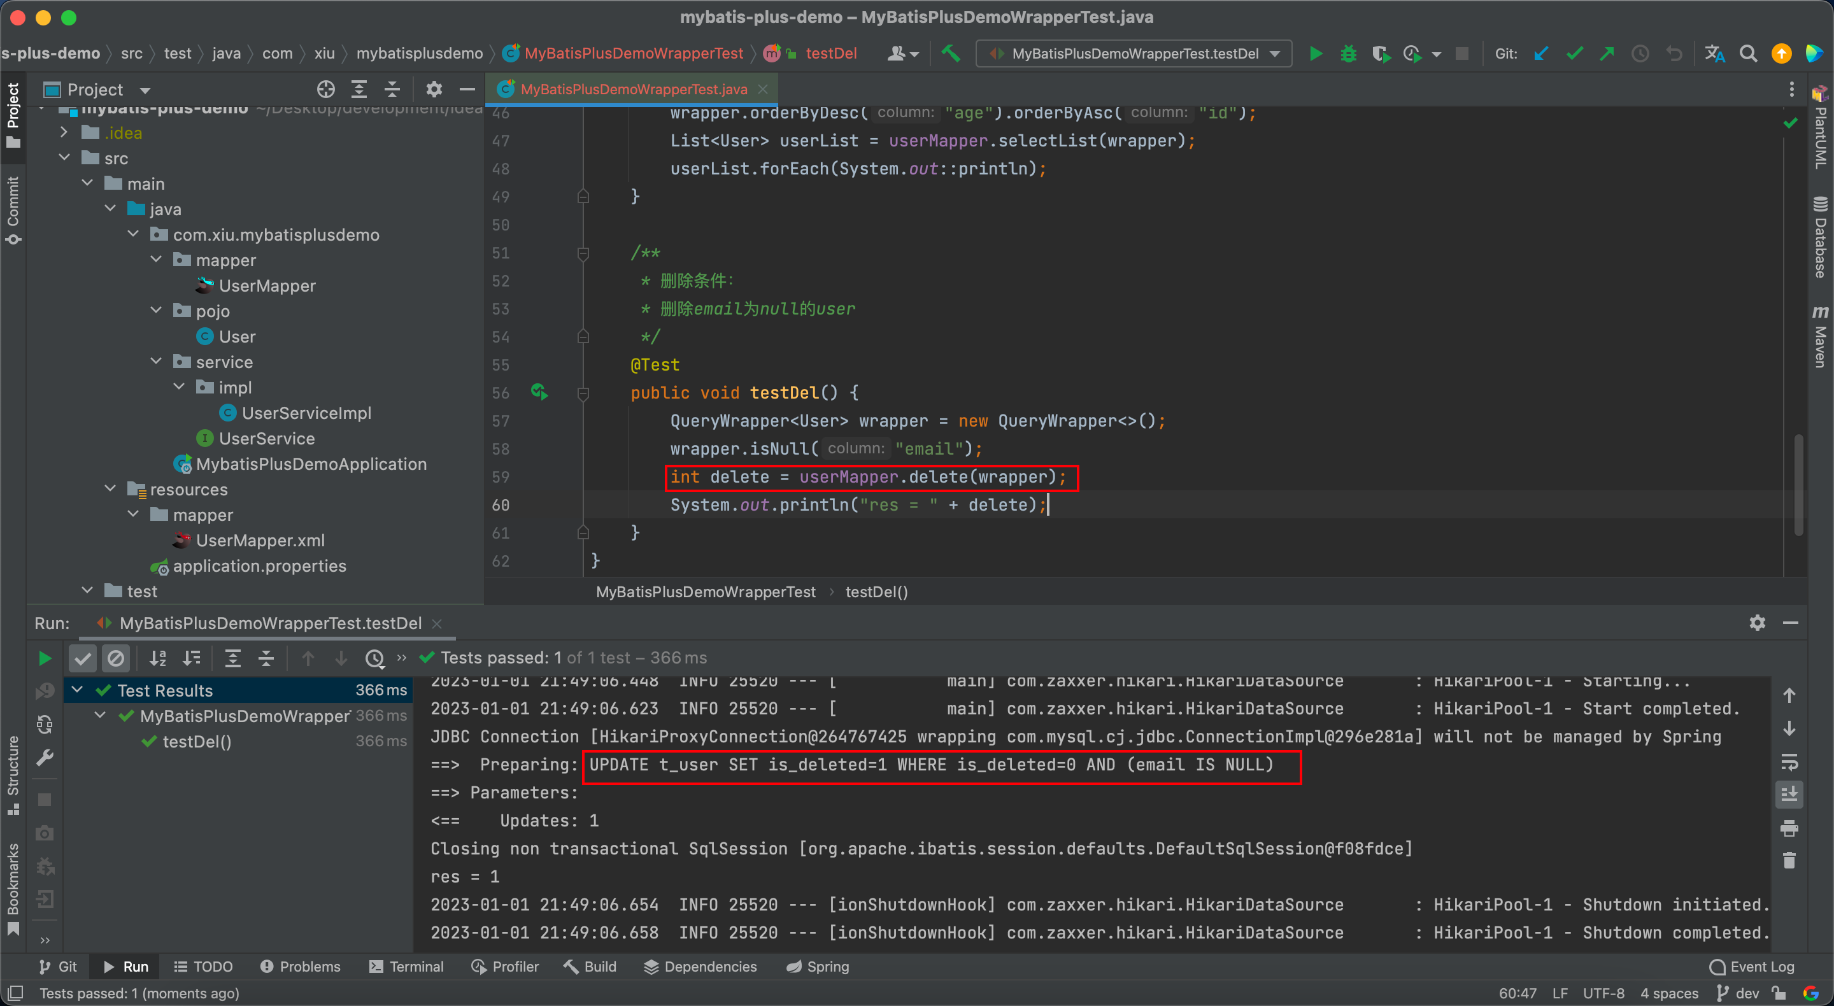
Task: Click the Debug bug icon in toolbar
Action: [1347, 53]
